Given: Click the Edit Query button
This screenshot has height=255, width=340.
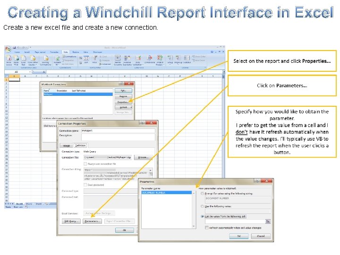Looking at the screenshot, I should pos(71,221).
